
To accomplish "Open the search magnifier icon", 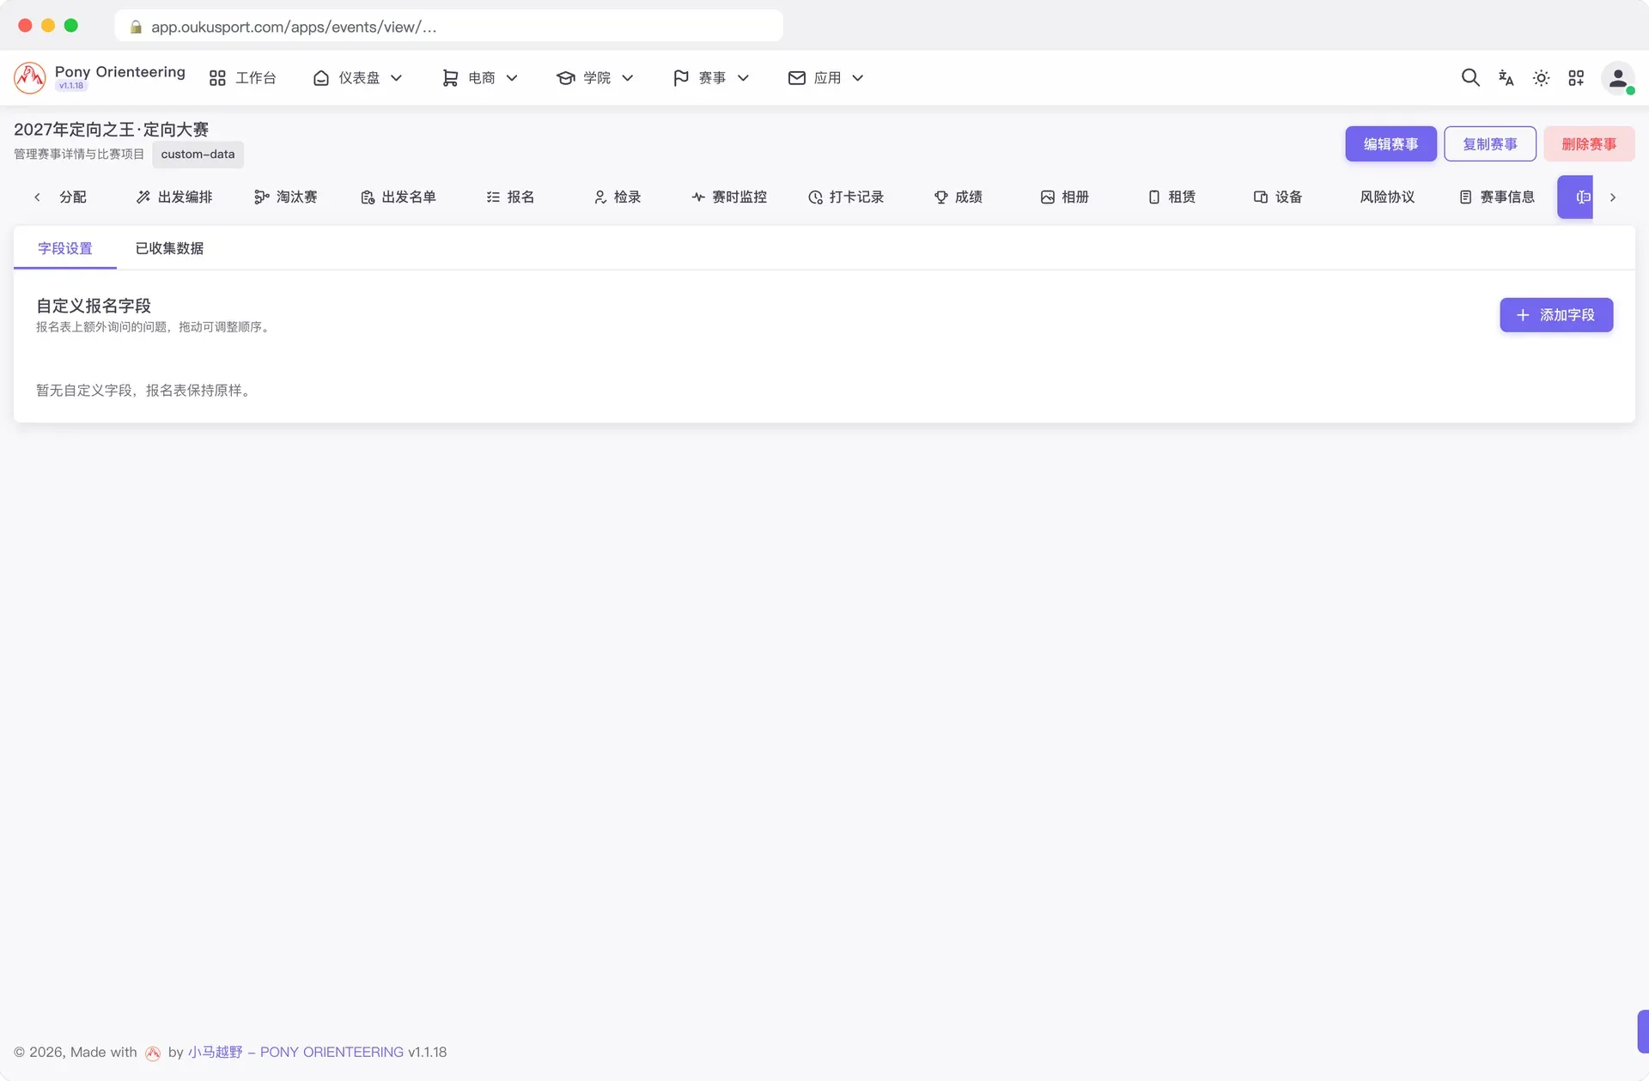I will click(x=1470, y=78).
